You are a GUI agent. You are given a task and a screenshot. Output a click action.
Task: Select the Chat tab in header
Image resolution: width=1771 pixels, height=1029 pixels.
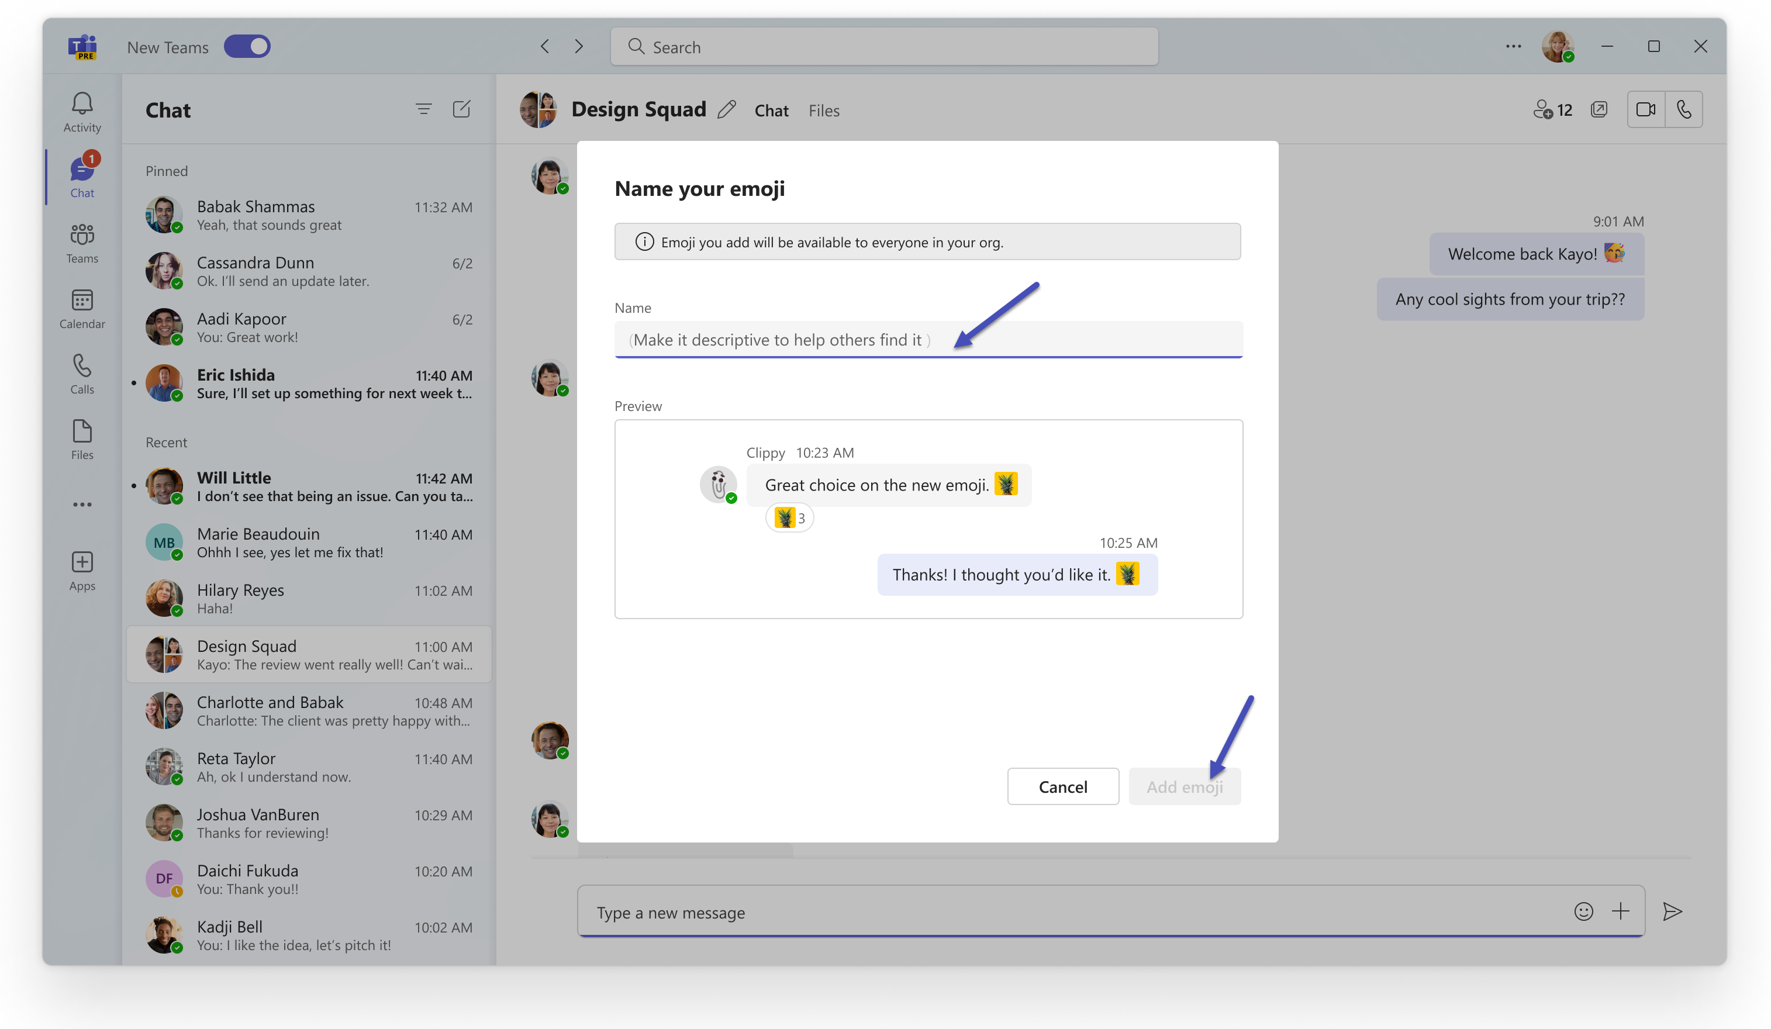771,111
